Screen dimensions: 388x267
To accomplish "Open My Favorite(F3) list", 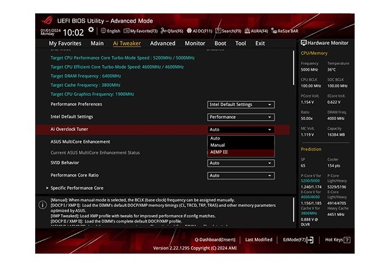I will pos(141,31).
